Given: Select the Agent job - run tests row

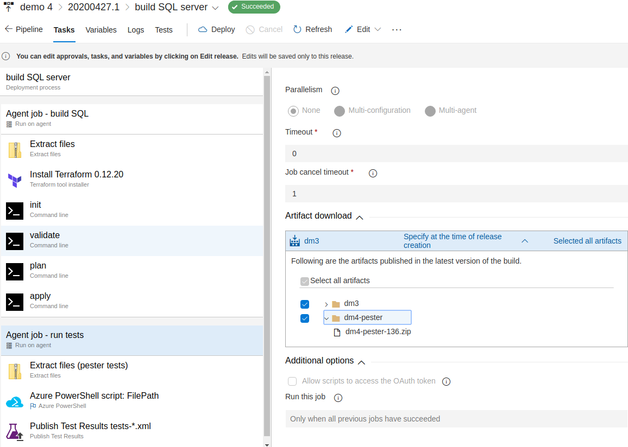Looking at the screenshot, I should tap(132, 340).
